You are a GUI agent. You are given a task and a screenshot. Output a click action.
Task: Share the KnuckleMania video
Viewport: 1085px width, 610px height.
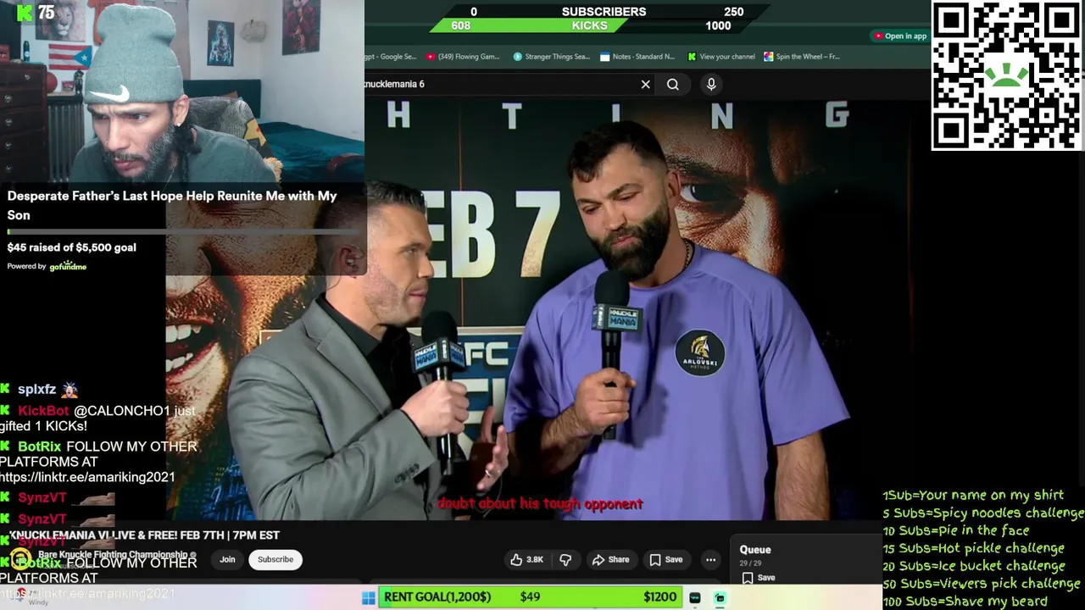click(x=610, y=559)
